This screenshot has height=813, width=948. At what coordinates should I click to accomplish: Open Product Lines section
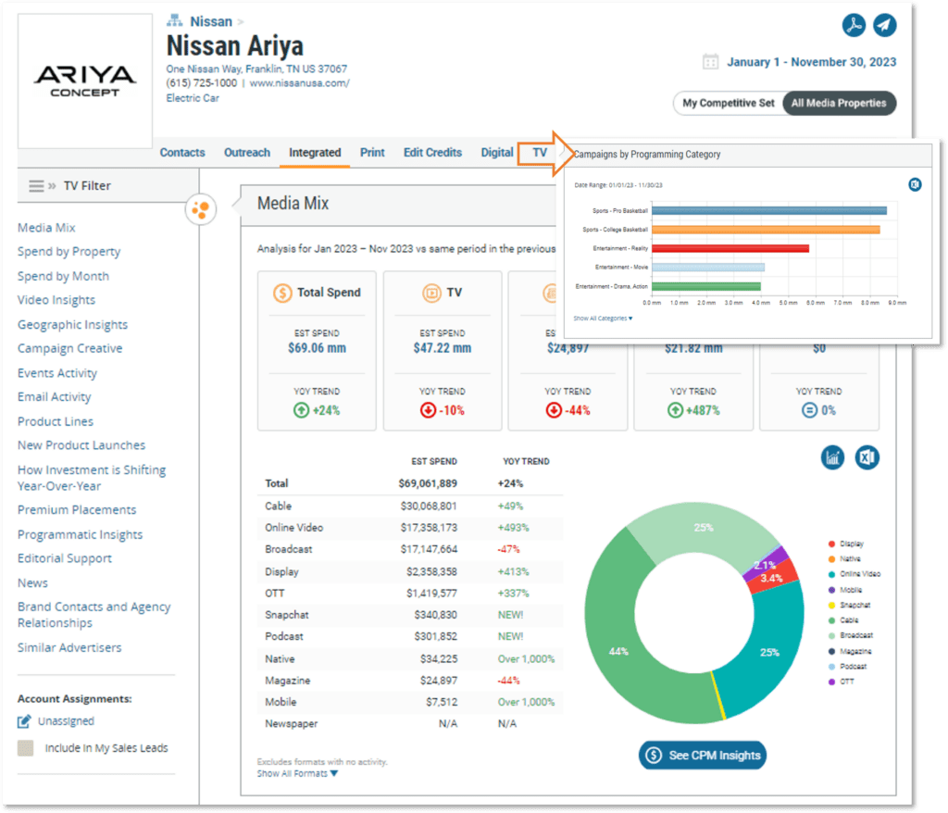pos(56,421)
